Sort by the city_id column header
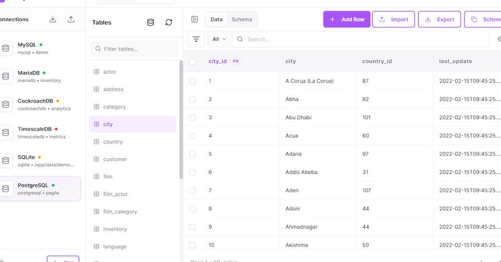The height and width of the screenshot is (262, 501). [217, 61]
